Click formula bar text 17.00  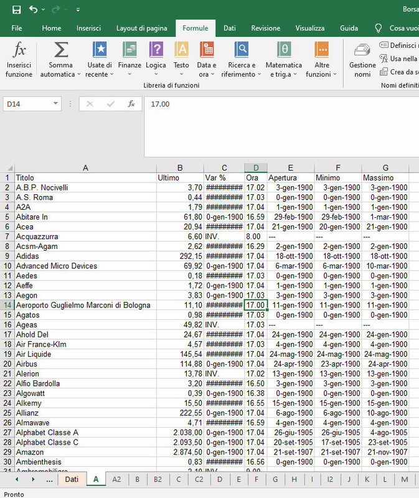[x=160, y=104]
